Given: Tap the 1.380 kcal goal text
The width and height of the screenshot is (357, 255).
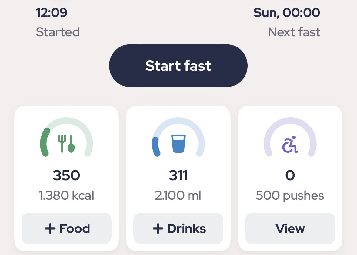Looking at the screenshot, I should [66, 195].
